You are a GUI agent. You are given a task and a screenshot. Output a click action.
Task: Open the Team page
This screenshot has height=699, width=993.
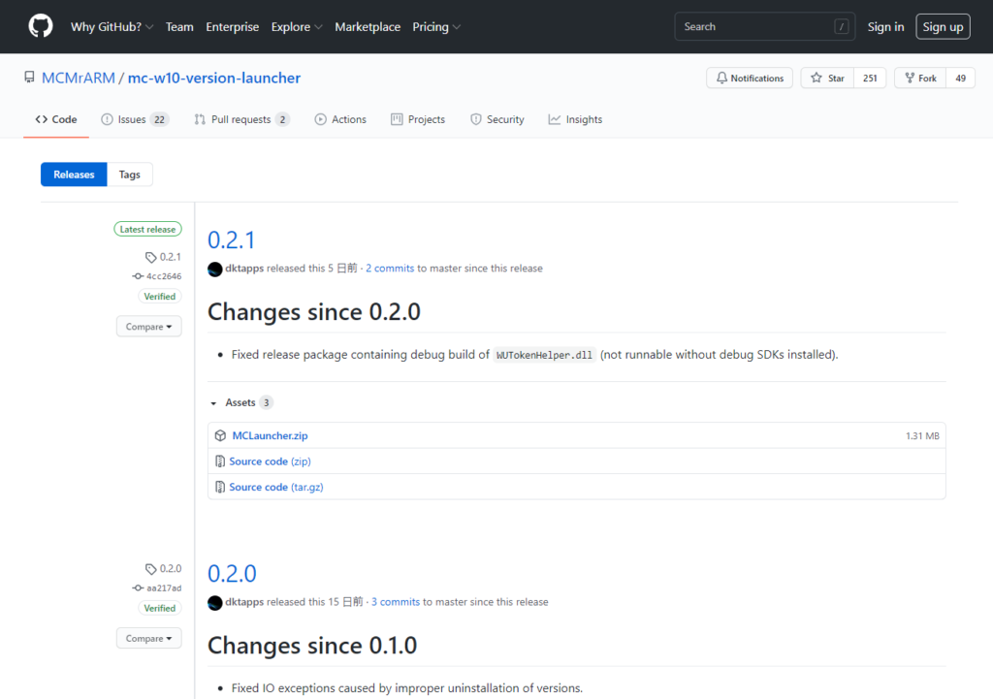pos(179,26)
